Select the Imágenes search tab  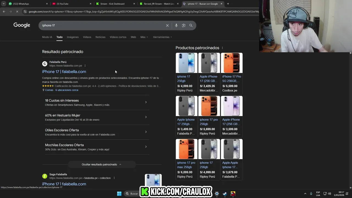coord(73,37)
